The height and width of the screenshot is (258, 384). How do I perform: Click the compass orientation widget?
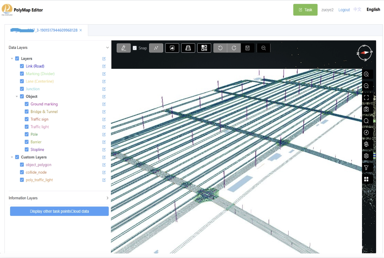(364, 53)
